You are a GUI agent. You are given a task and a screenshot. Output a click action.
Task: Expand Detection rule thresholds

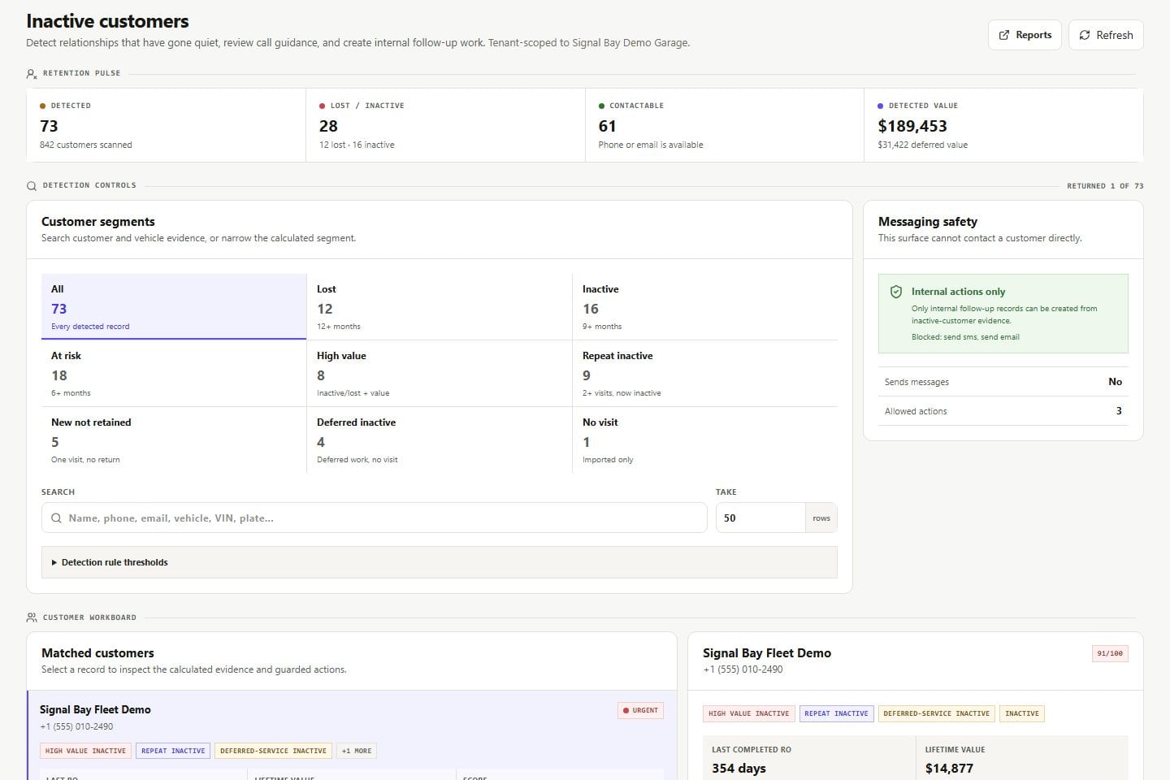440,562
